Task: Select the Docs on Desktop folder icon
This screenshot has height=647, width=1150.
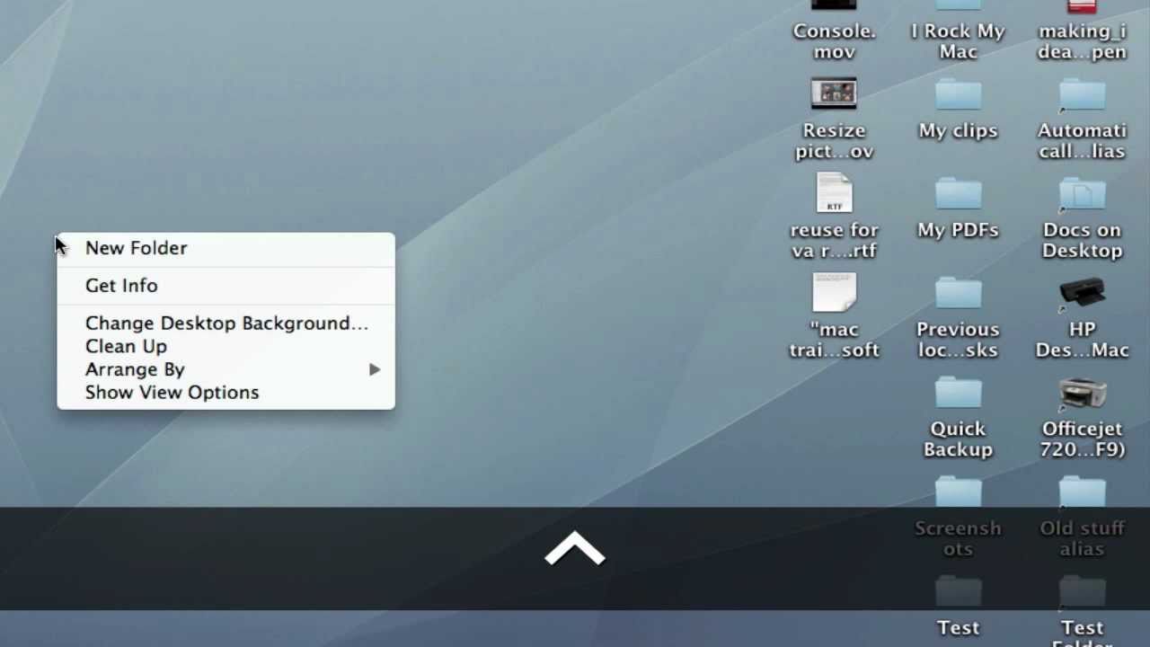Action: [x=1082, y=194]
